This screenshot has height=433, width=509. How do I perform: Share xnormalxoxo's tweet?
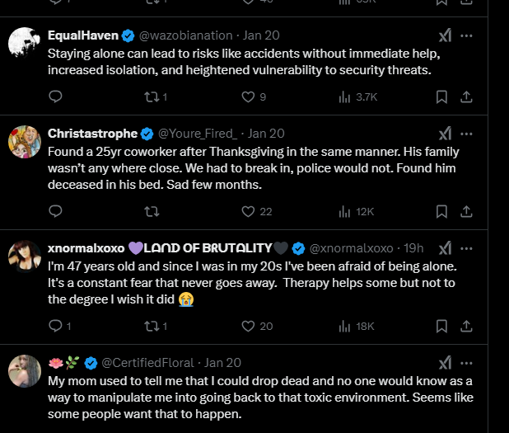coord(466,327)
